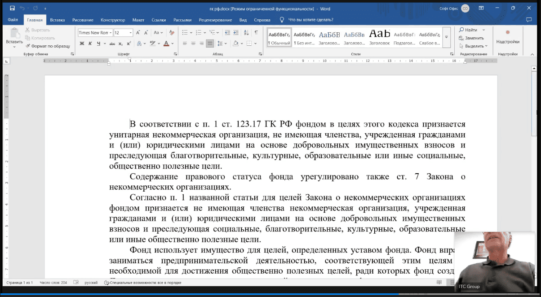Screen dimensions: 541x297
Task: Toggle superscript formatting
Action: point(129,44)
